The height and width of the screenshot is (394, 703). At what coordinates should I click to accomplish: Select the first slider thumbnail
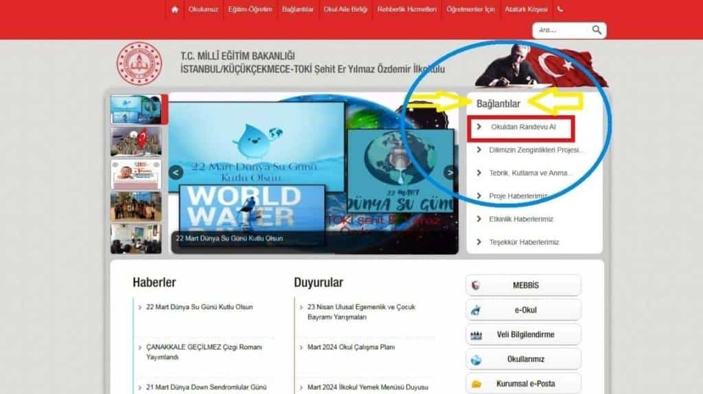point(136,110)
